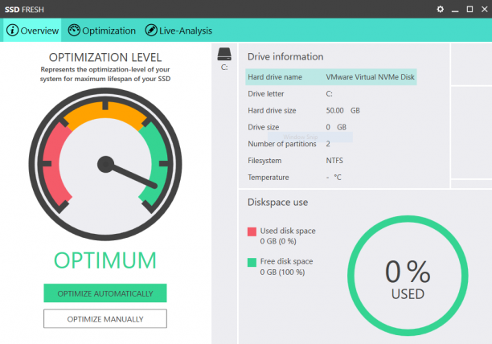The height and width of the screenshot is (344, 492).
Task: Click Optimize Manually button
Action: pos(105,318)
